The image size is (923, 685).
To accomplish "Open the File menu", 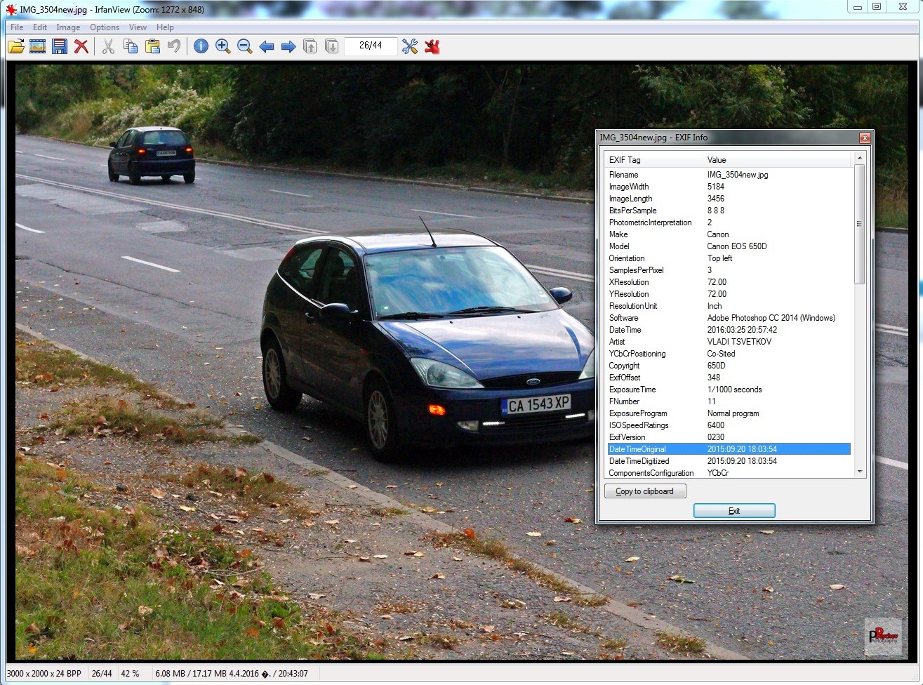I will pyautogui.click(x=17, y=27).
